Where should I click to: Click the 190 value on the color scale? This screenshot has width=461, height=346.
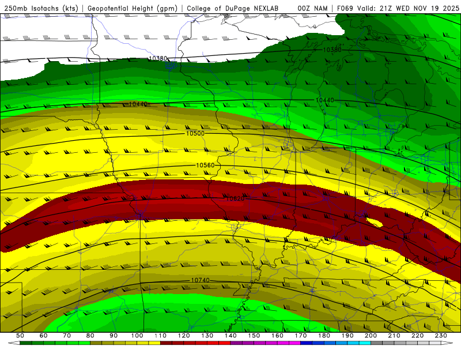click(348, 336)
